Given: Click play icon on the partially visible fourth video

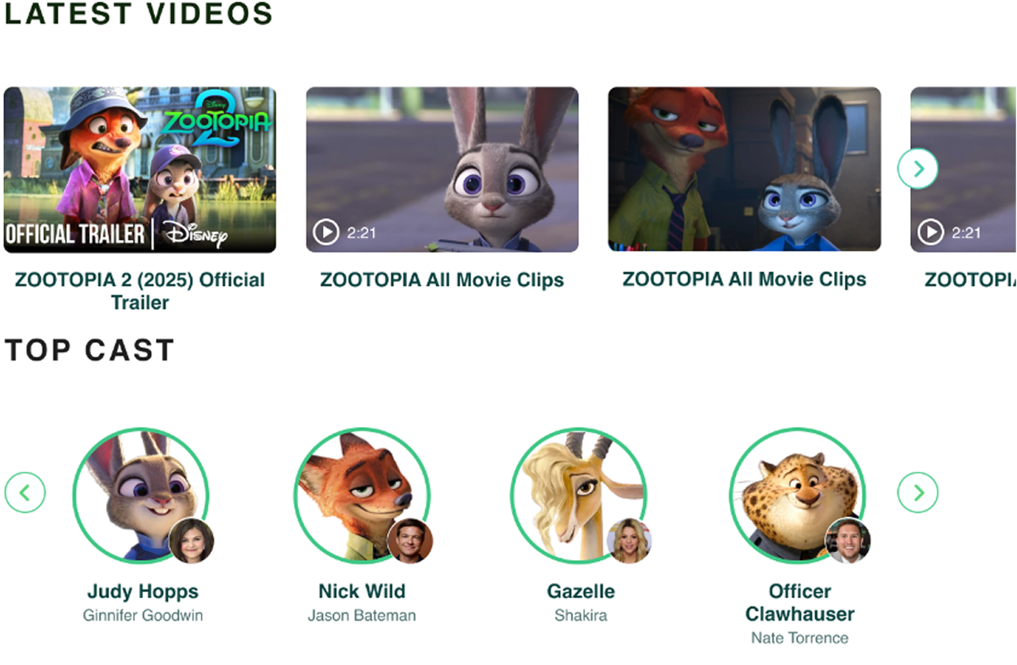Looking at the screenshot, I should [931, 232].
